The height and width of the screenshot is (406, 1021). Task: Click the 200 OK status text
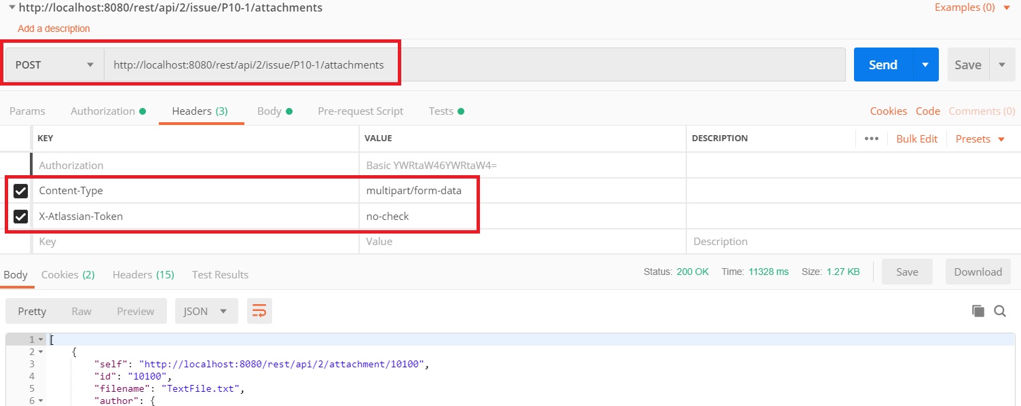point(692,272)
